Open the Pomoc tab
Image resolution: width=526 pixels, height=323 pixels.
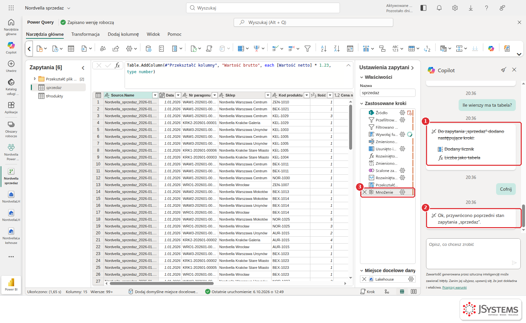(x=175, y=34)
